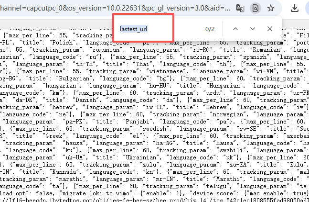This screenshot has width=309, height=202.
Task: Click the "vietnamese" tracking_param value
Action: tap(166, 71)
